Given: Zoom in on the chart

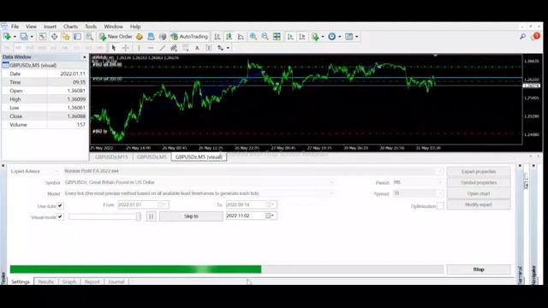Looking at the screenshot, I should click(x=253, y=36).
